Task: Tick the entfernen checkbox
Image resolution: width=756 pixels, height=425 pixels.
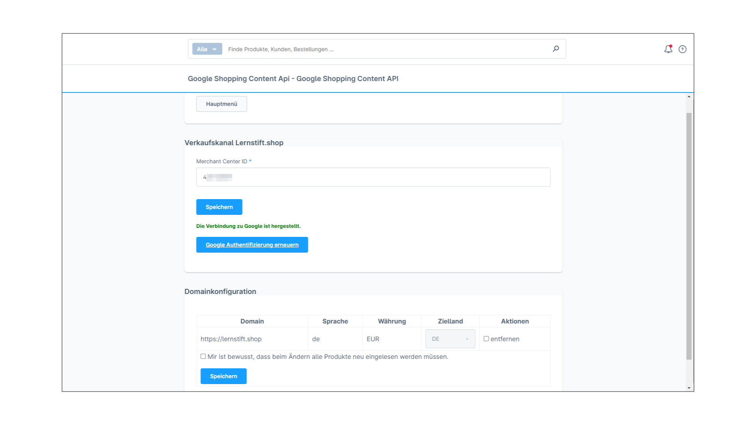Action: (486, 338)
